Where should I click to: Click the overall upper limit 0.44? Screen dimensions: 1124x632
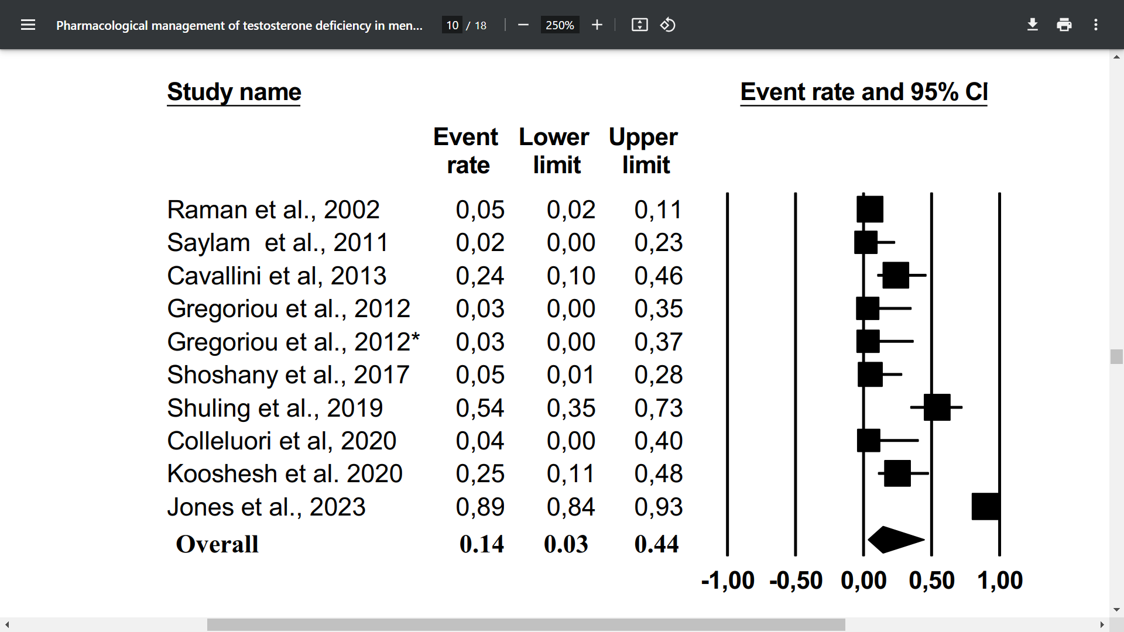(656, 544)
